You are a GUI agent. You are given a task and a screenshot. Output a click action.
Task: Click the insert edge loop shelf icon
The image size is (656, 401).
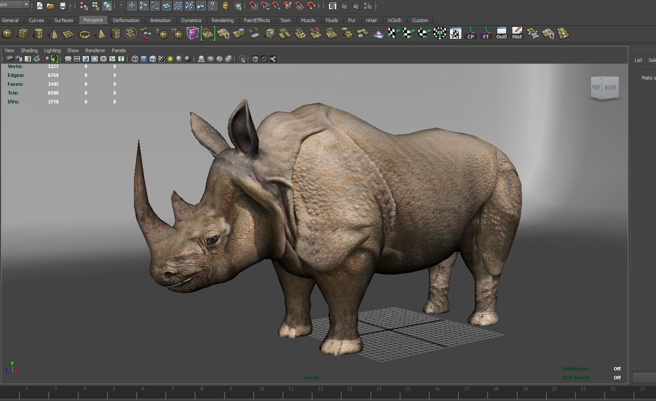pyautogui.click(x=563, y=34)
